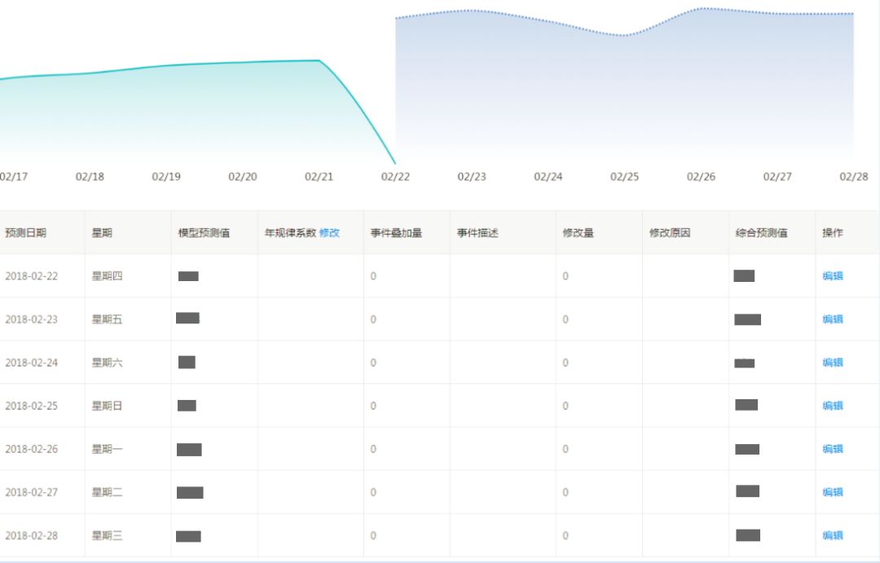This screenshot has height=563, width=880.
Task: Click the 02/24 axis label on chart
Action: click(x=548, y=177)
